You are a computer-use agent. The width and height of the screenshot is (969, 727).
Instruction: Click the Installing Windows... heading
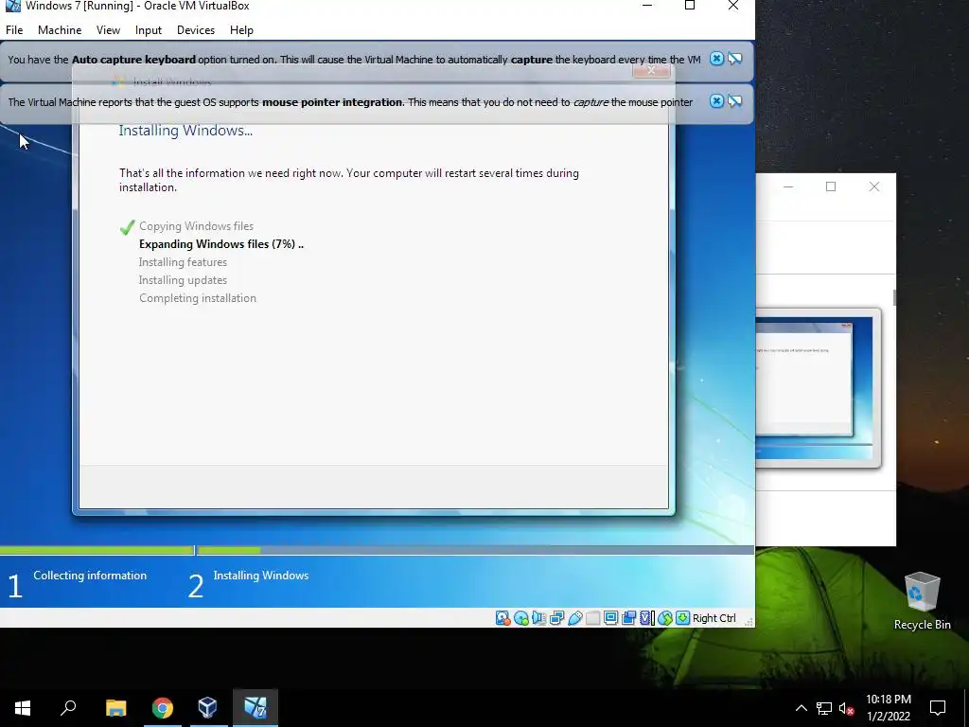pyautogui.click(x=185, y=131)
